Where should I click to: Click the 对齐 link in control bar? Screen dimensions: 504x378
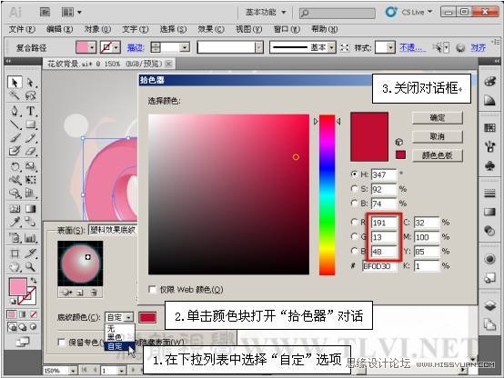(x=478, y=47)
